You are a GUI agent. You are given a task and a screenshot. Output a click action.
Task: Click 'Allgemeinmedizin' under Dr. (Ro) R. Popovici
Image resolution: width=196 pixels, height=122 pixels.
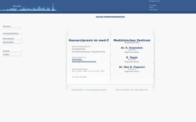click(132, 71)
